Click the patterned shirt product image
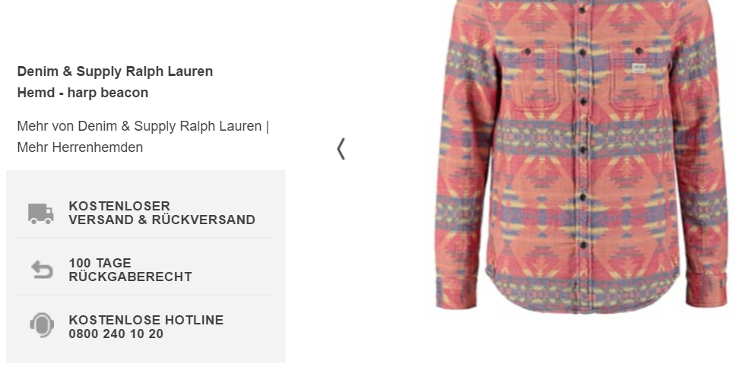Image resolution: width=739 pixels, height=370 pixels. tap(582, 155)
